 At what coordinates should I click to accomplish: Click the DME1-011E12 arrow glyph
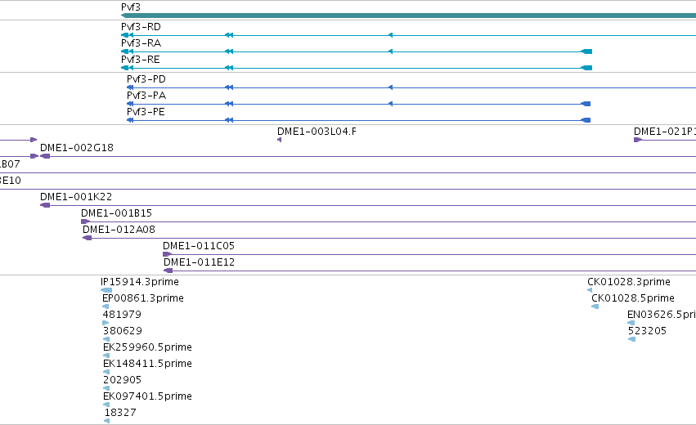168,271
